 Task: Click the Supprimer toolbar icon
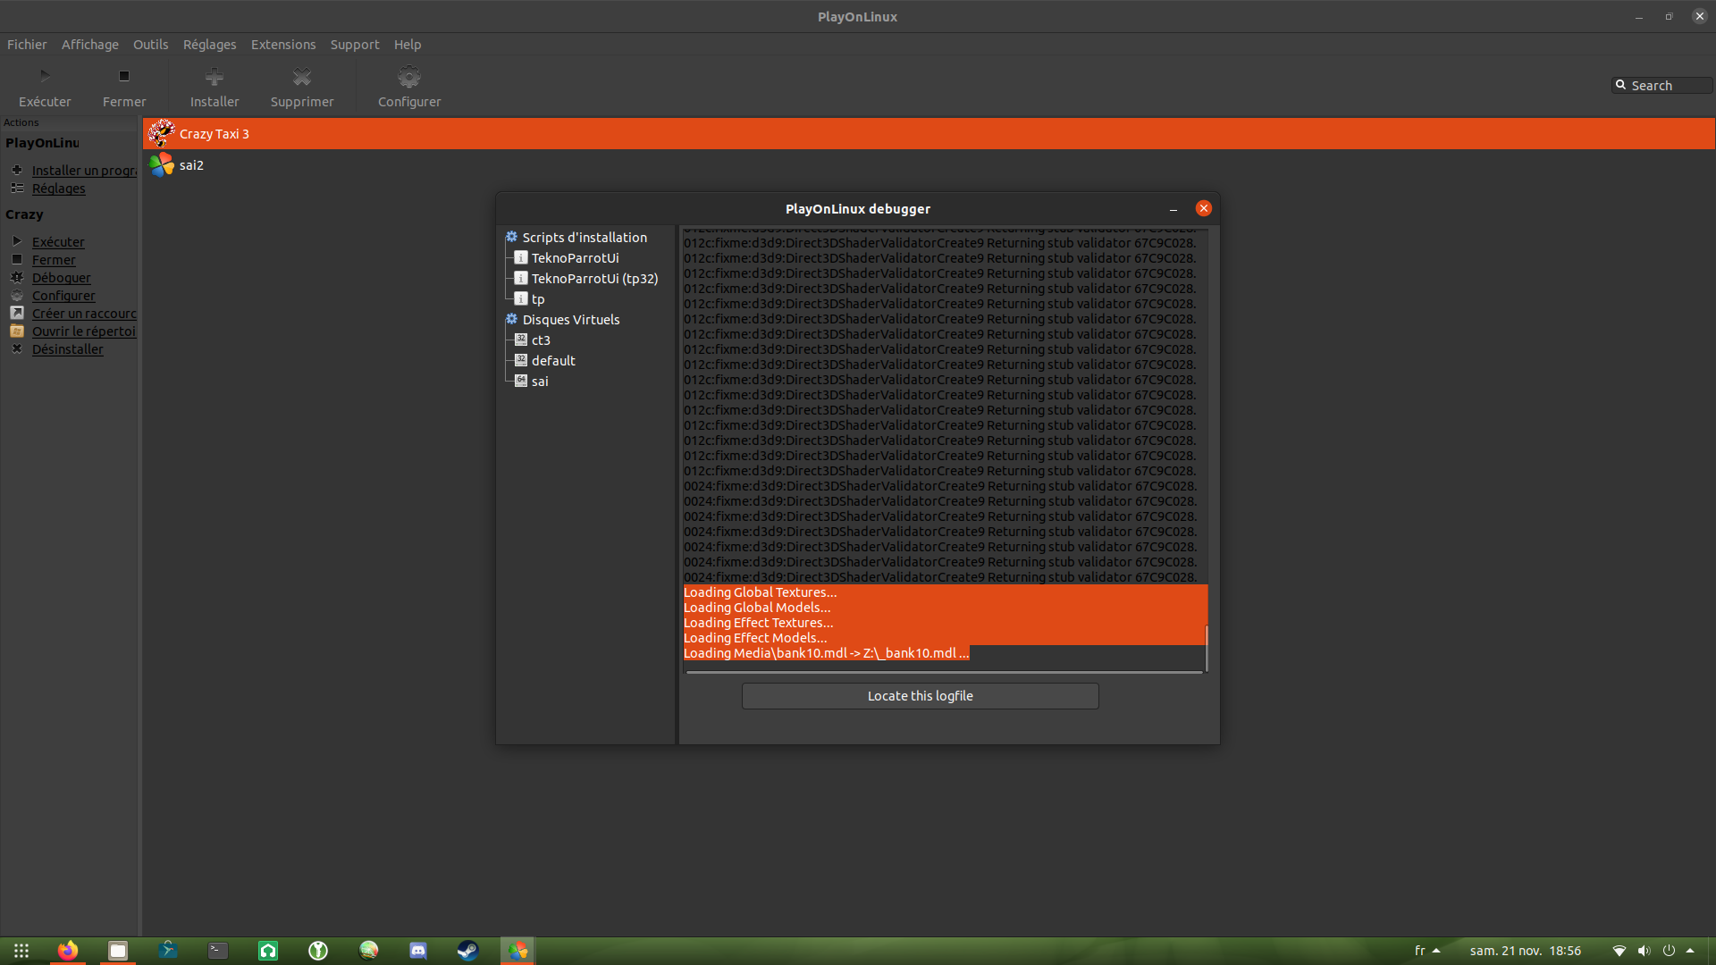[x=302, y=76]
